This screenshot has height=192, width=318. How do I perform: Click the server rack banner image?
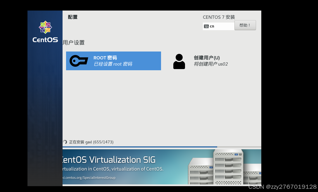click(x=224, y=167)
